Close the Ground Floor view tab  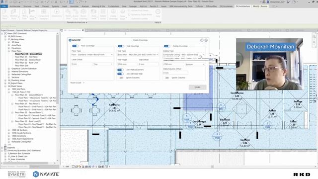(x=83, y=30)
